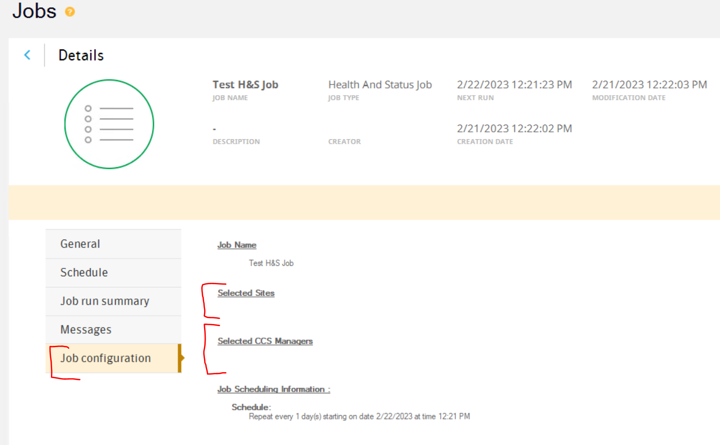The height and width of the screenshot is (445, 720).
Task: Click the underlined Job Name heading
Action: (237, 245)
